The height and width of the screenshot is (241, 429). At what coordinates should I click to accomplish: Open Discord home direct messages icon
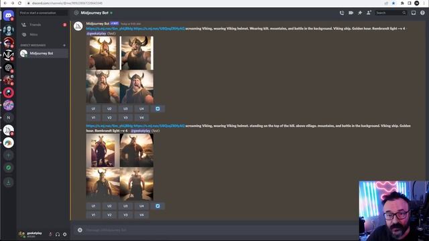click(x=9, y=15)
